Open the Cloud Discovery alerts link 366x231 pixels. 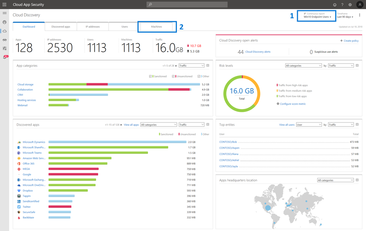coord(258,52)
